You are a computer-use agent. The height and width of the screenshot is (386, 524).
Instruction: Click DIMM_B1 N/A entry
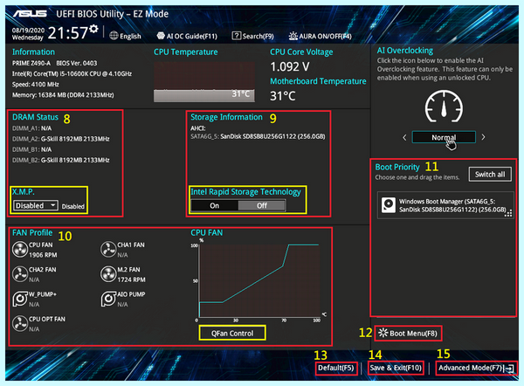[31, 149]
